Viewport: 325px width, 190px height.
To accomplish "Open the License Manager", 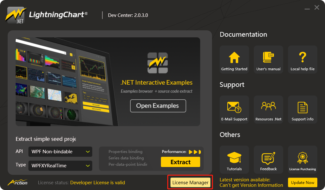I will click(190, 183).
